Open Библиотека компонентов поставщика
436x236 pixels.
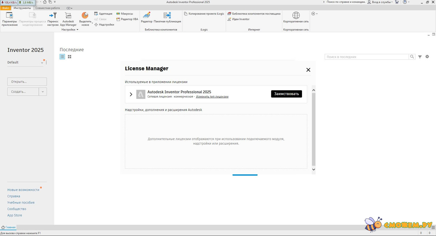tap(254, 14)
